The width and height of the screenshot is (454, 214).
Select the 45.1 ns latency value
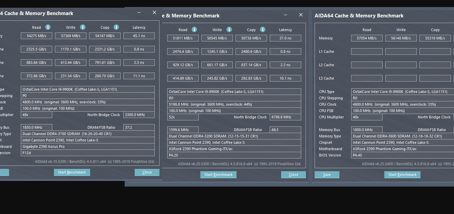(x=139, y=36)
